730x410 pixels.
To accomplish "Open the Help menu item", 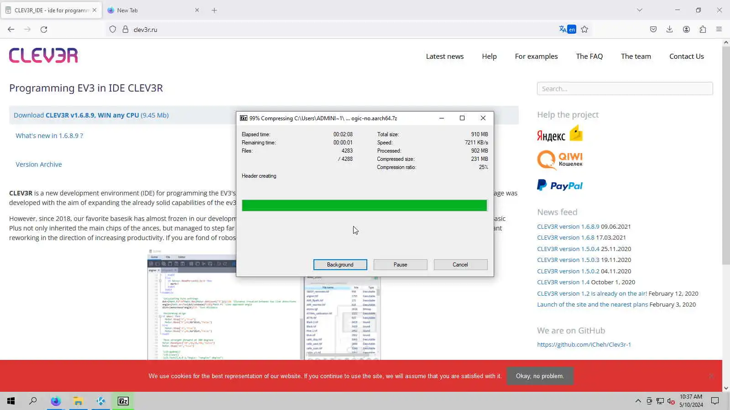I will 489,56.
